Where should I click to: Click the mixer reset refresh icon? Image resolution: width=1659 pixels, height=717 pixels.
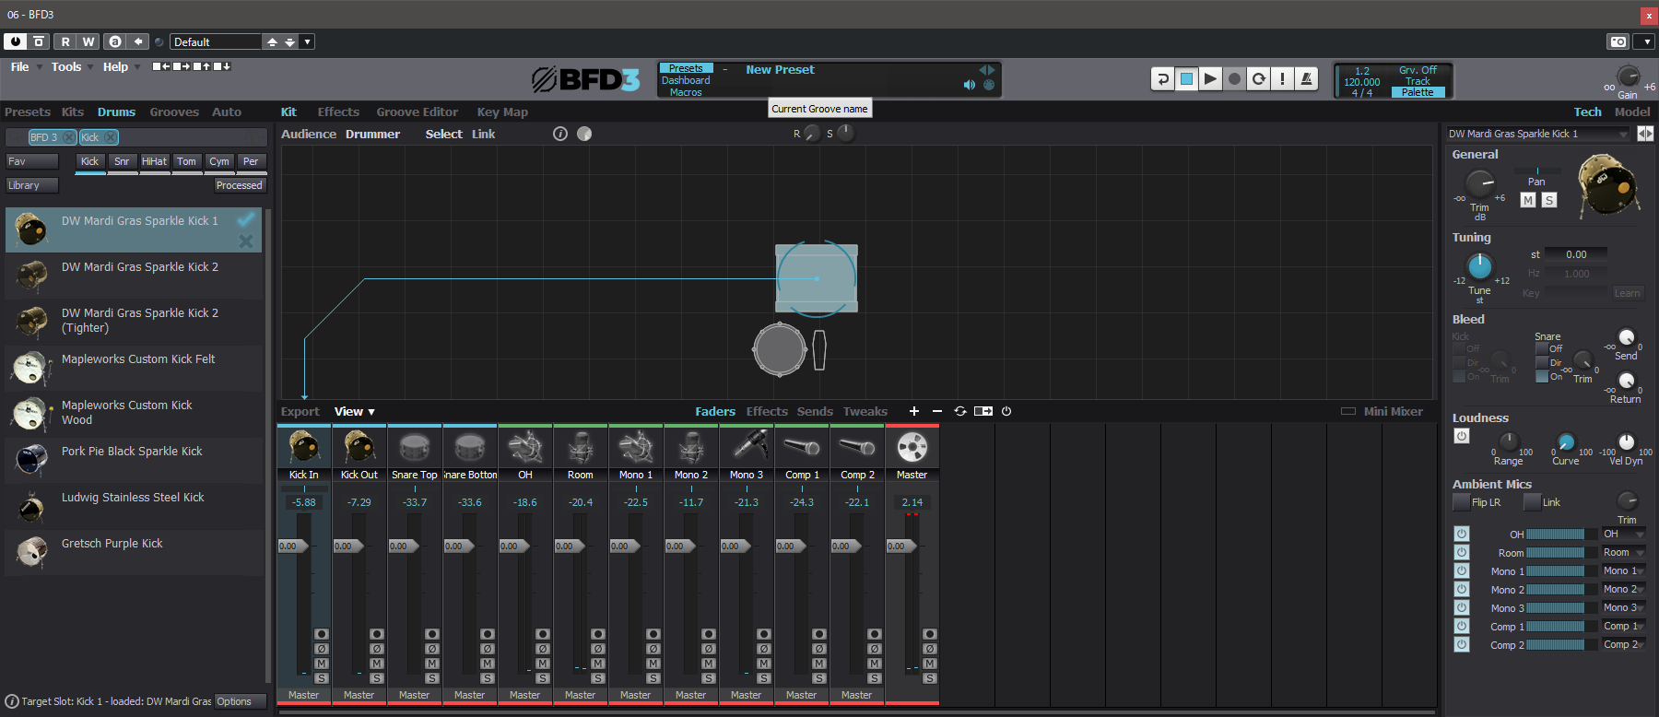[960, 411]
